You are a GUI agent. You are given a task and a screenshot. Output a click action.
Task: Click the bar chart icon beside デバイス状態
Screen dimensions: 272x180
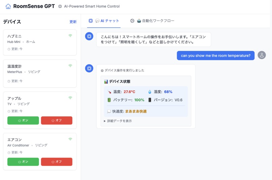[106, 82]
